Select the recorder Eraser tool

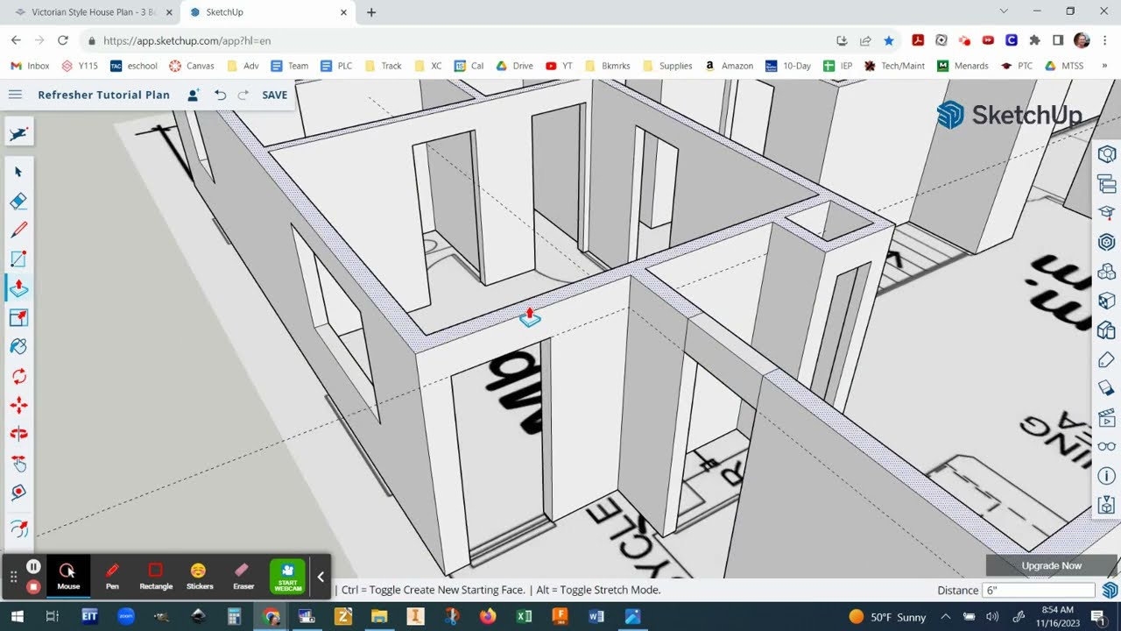coord(243,576)
